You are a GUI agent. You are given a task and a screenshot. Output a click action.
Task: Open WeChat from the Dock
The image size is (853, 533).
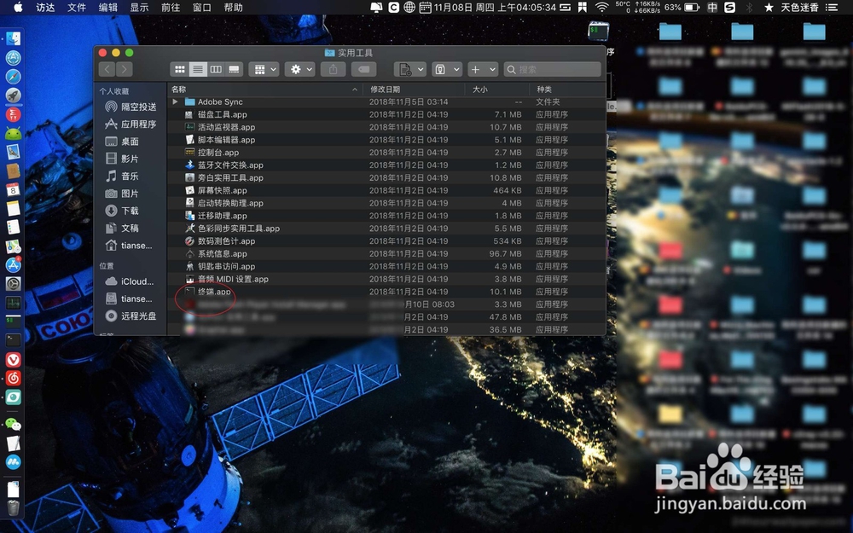[x=13, y=425]
